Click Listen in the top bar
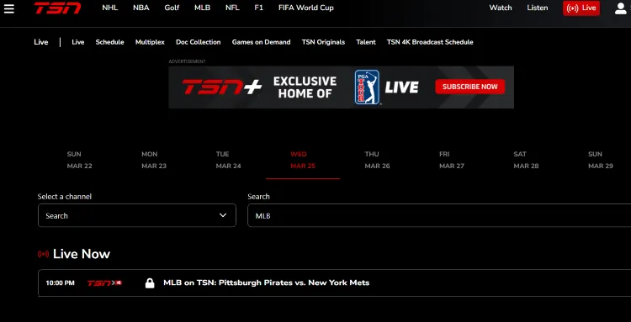Screen dimensions: 631x322 tap(538, 8)
